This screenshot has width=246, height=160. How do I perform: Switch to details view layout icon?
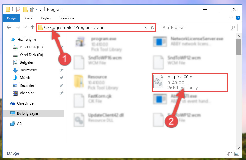[230, 154]
